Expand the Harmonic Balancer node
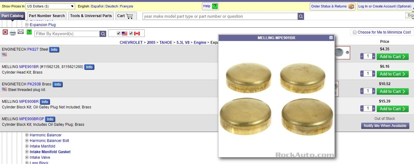Screen dimensions: 414x164 coord(27,135)
